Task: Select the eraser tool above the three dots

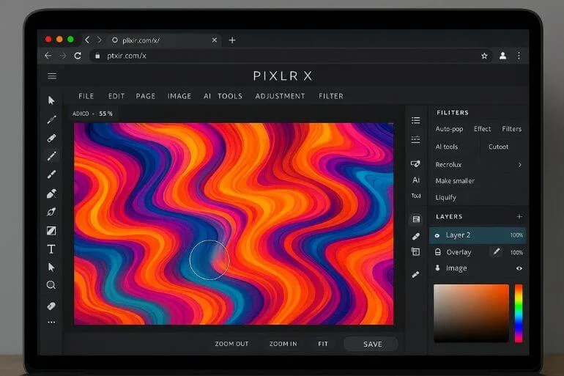Action: pyautogui.click(x=51, y=306)
